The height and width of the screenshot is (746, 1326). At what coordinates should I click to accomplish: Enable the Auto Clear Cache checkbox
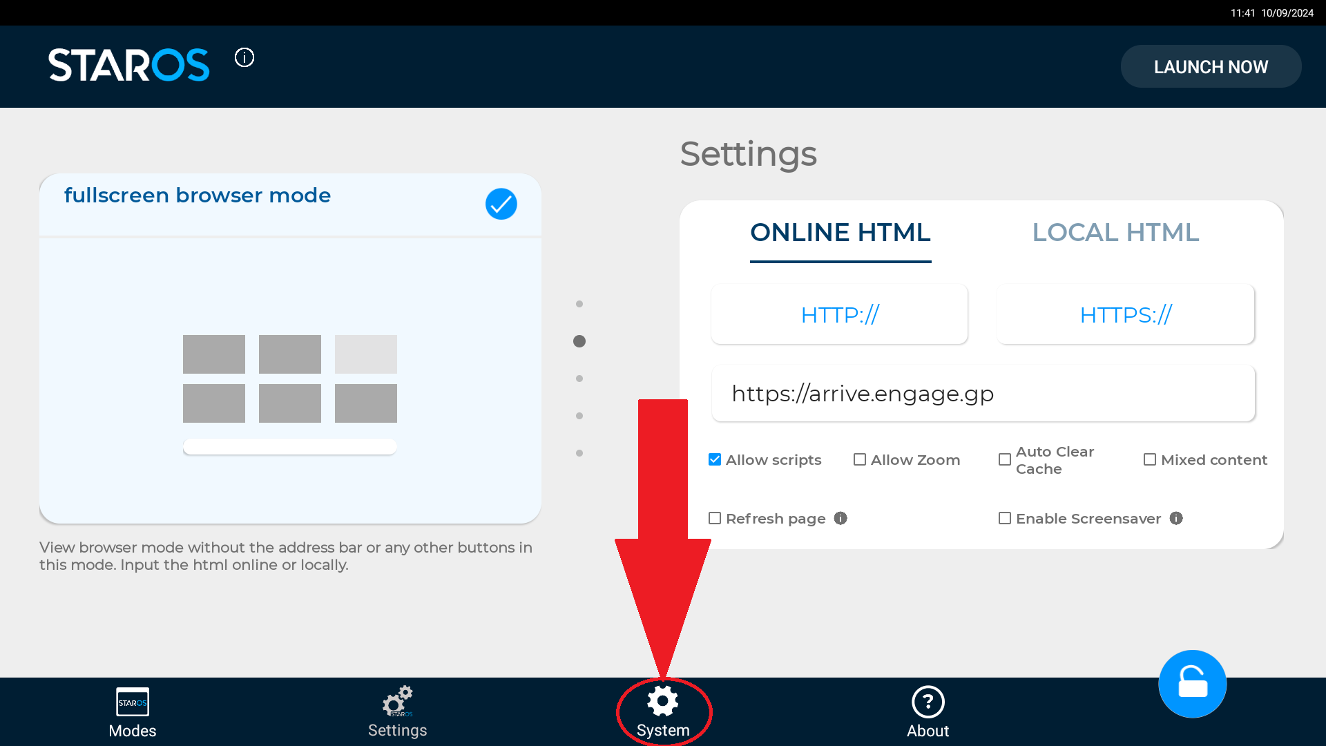1005,459
